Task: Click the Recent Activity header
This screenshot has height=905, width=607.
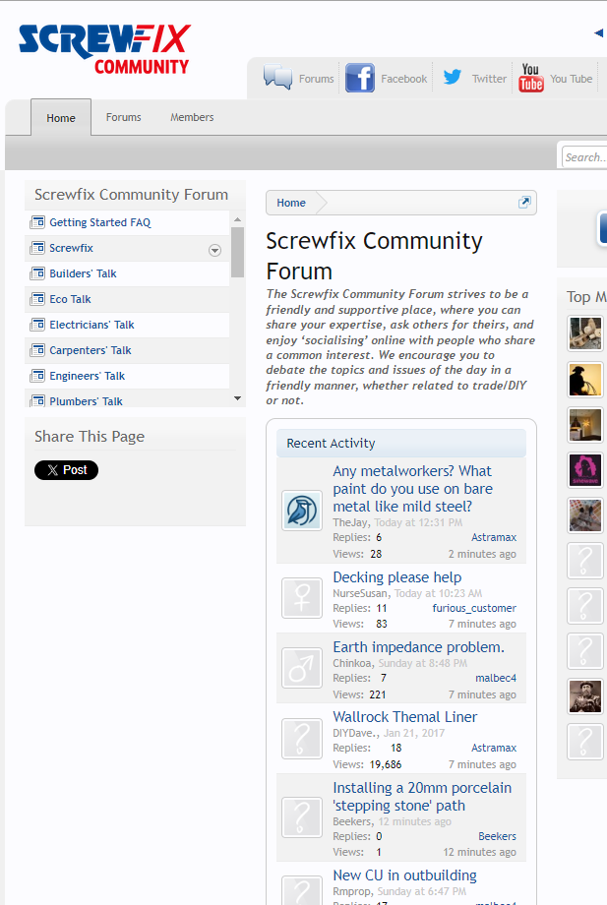Action: pos(401,444)
